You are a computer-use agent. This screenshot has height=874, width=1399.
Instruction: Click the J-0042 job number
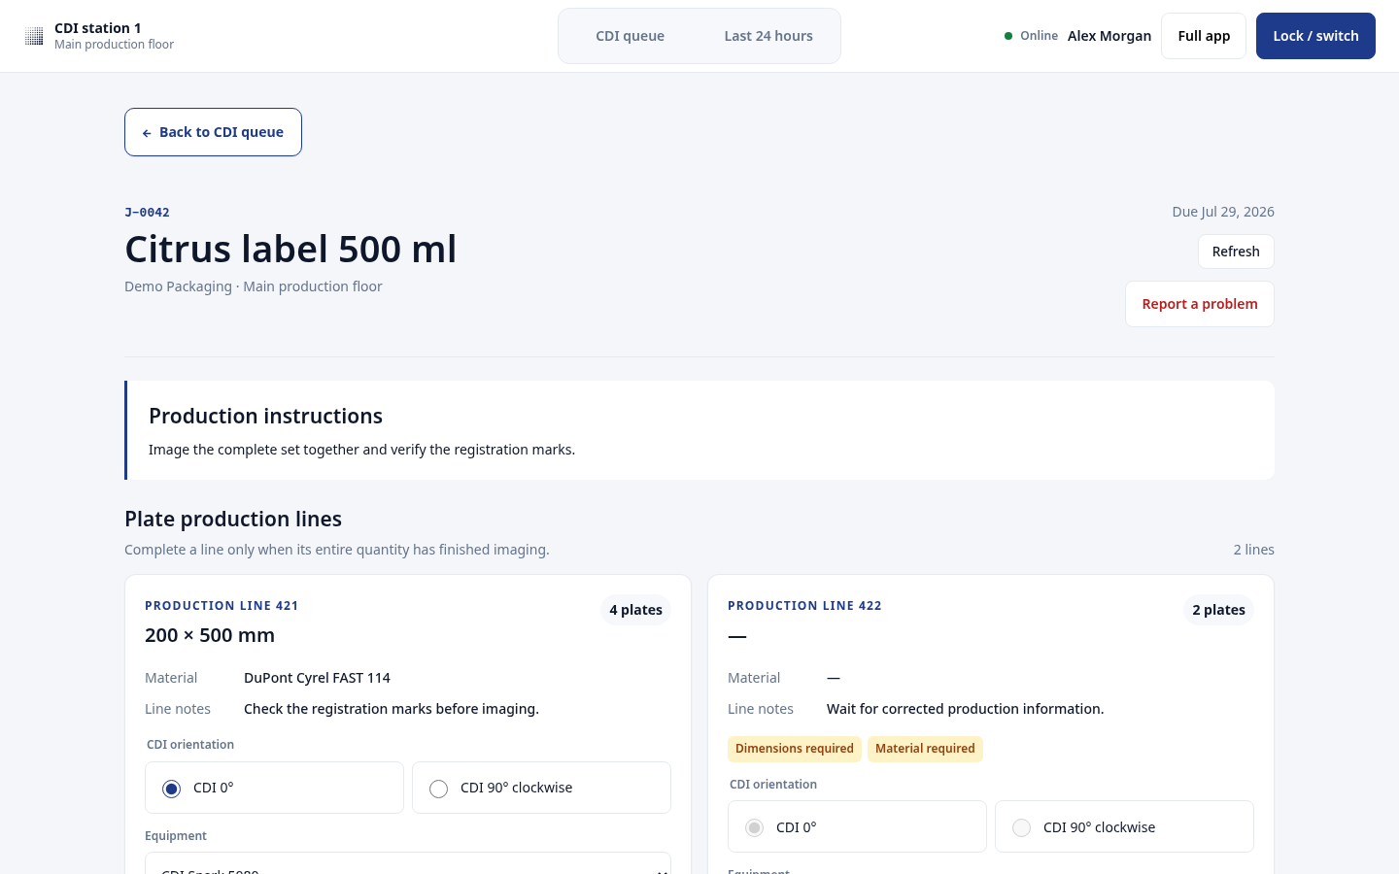(148, 212)
